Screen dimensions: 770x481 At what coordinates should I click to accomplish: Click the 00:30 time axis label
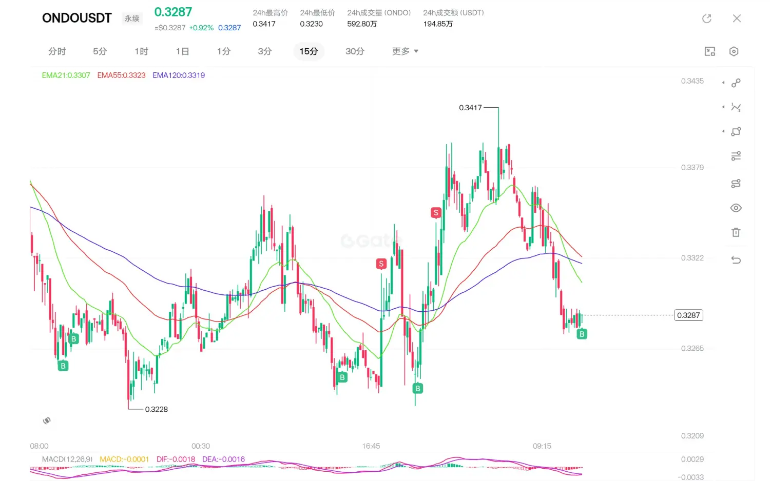click(201, 446)
